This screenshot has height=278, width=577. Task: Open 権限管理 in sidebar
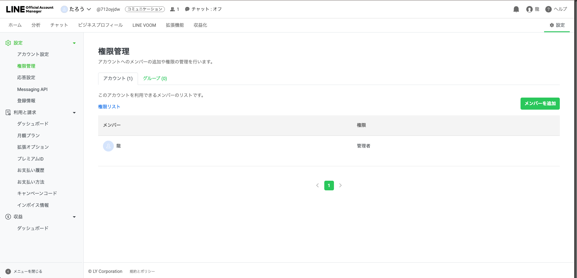coord(26,66)
